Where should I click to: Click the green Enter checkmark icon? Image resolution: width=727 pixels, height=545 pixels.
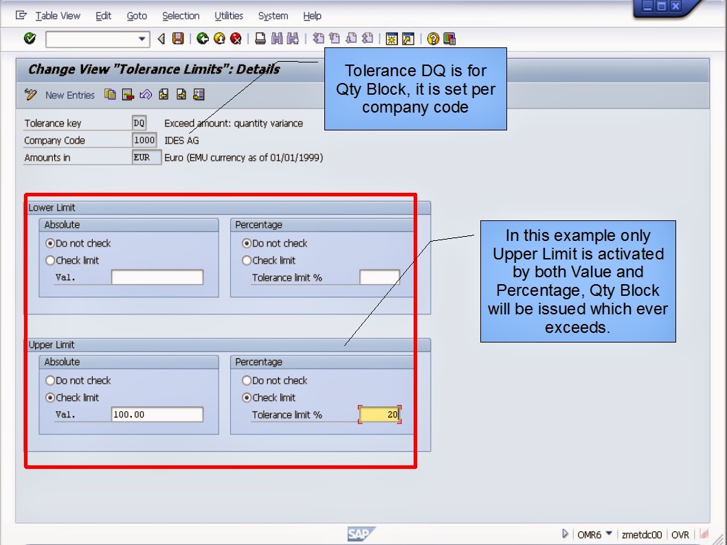pos(29,38)
